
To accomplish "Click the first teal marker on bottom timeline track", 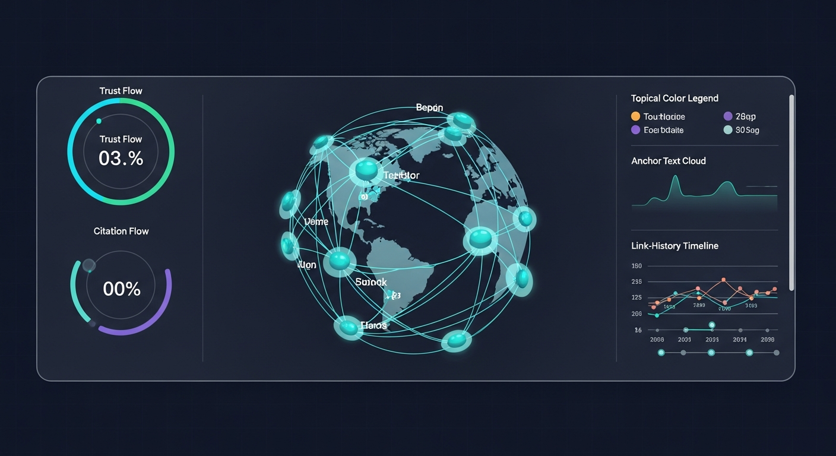I will [661, 353].
